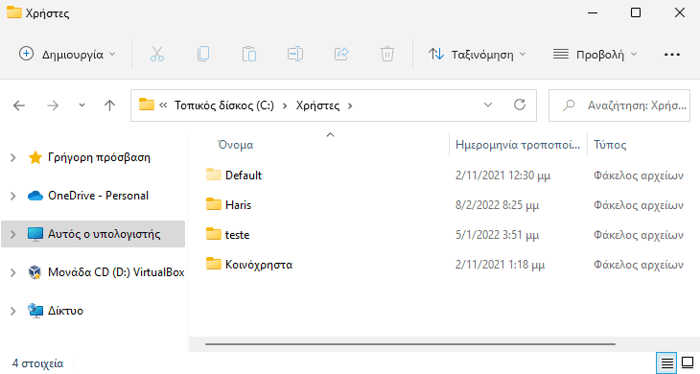Open the Ταξινόμηση sort menu
700x374 pixels.
478,54
